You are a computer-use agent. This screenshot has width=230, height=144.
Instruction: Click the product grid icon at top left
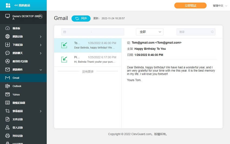tap(8, 5)
